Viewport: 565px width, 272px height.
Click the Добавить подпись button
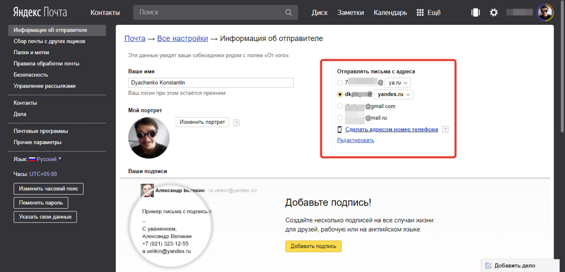(x=313, y=246)
